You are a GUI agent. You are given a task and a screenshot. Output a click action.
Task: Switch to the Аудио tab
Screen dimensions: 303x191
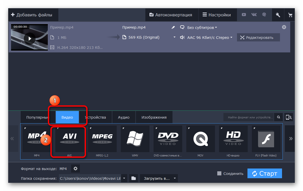coord(124,117)
